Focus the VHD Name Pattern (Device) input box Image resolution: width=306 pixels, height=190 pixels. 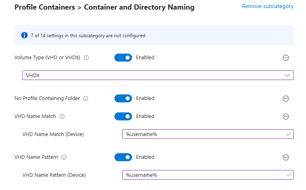click(x=204, y=175)
